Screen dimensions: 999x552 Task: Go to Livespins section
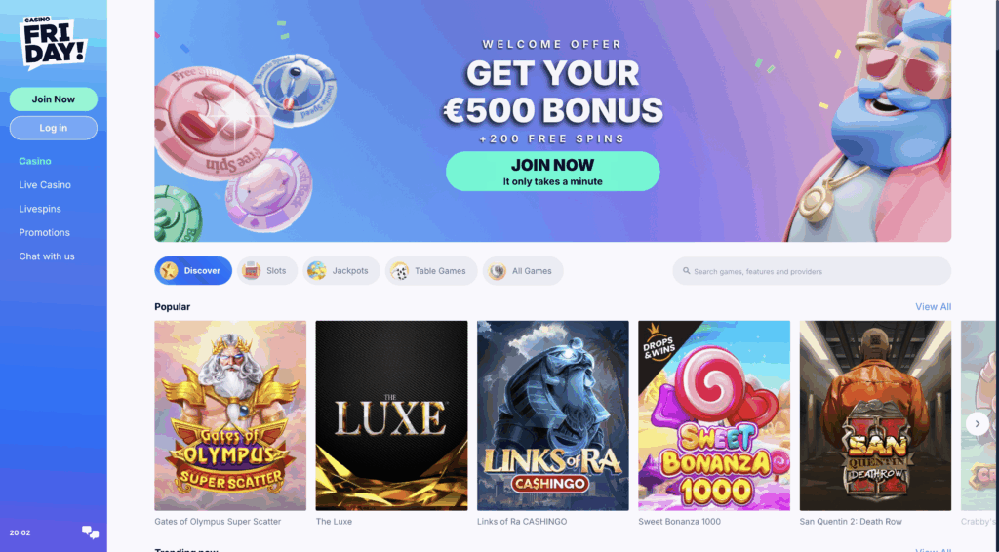point(40,209)
